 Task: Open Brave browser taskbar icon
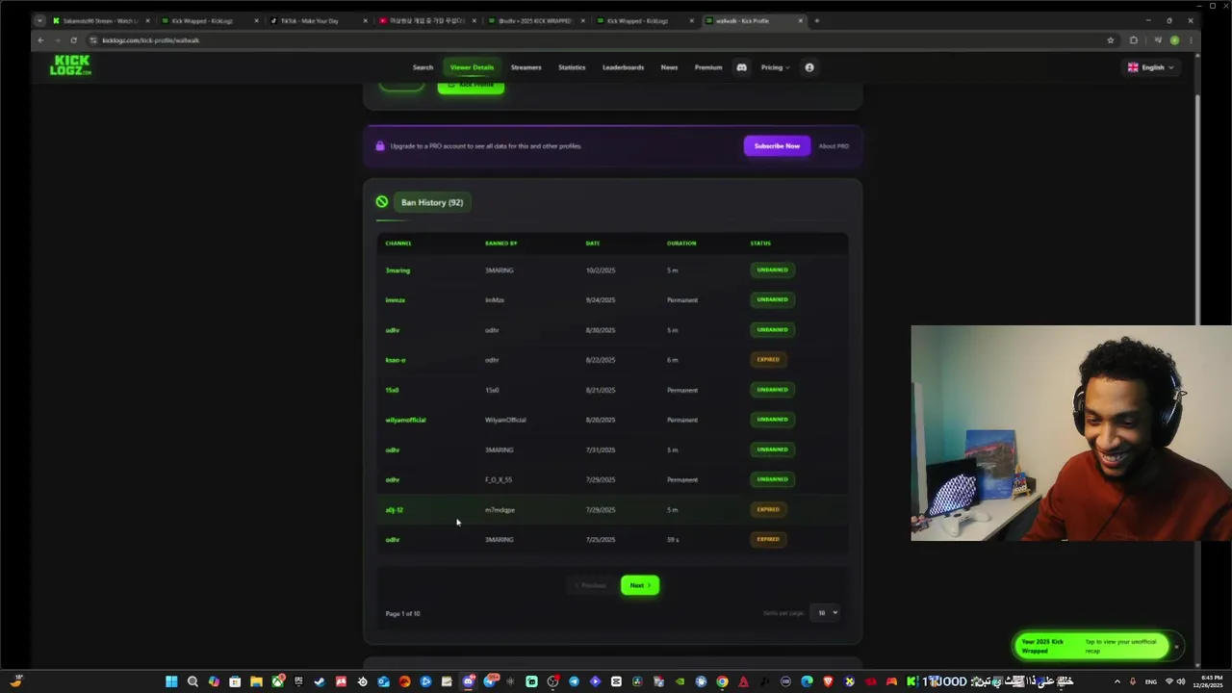click(x=828, y=681)
